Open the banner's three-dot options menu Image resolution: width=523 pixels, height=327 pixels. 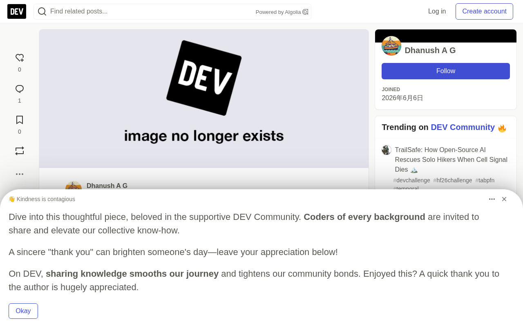click(492, 199)
